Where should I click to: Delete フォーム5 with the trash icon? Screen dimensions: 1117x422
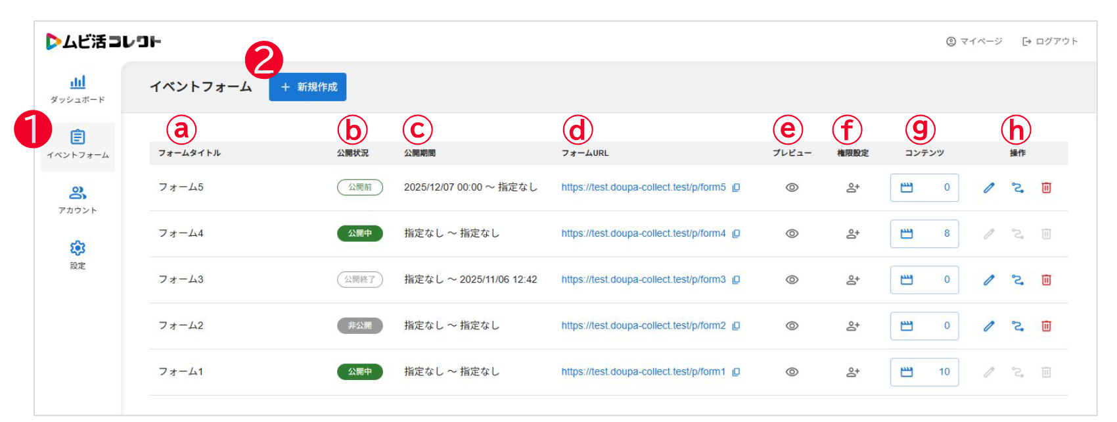[x=1046, y=187]
